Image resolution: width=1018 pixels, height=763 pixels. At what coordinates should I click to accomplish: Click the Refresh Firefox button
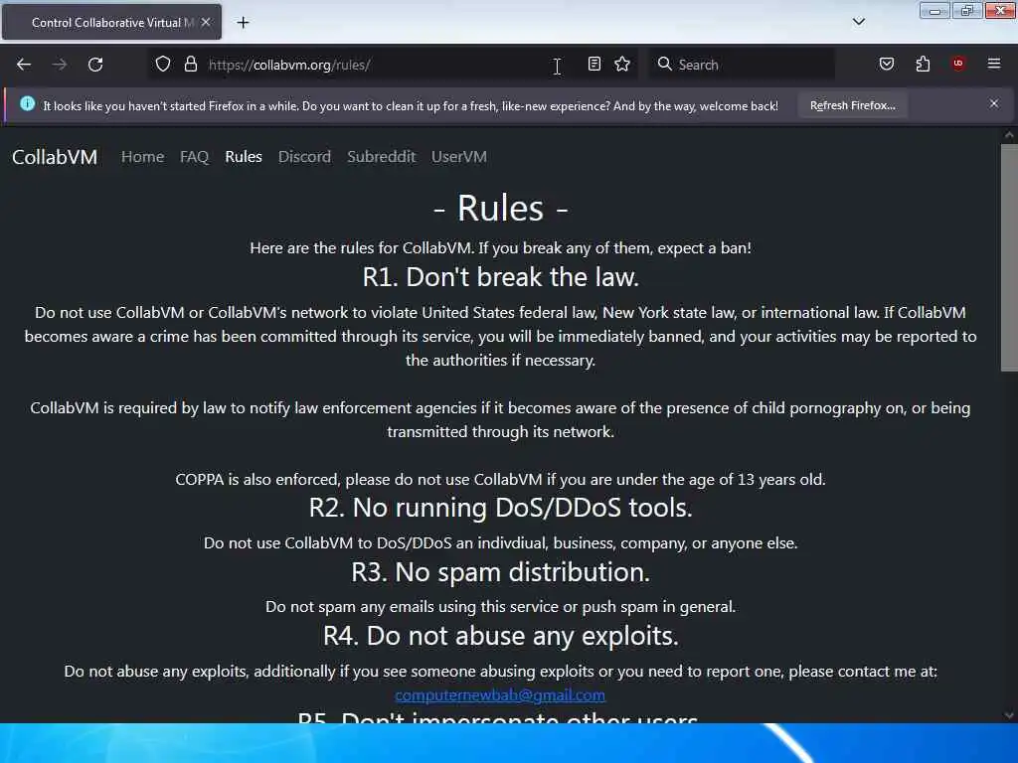point(852,105)
